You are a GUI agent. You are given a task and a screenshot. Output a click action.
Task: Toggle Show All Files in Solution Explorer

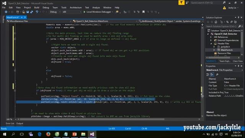(235, 22)
